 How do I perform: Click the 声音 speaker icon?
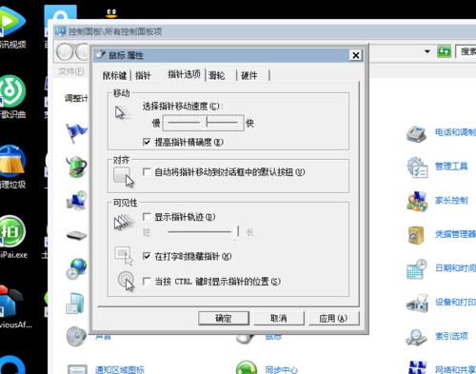76,336
